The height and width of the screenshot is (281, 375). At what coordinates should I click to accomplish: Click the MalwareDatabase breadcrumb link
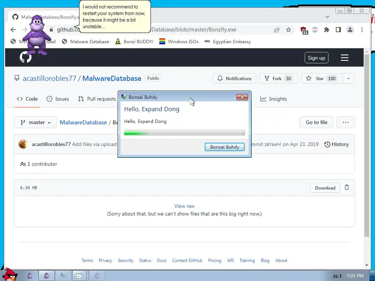(x=83, y=122)
